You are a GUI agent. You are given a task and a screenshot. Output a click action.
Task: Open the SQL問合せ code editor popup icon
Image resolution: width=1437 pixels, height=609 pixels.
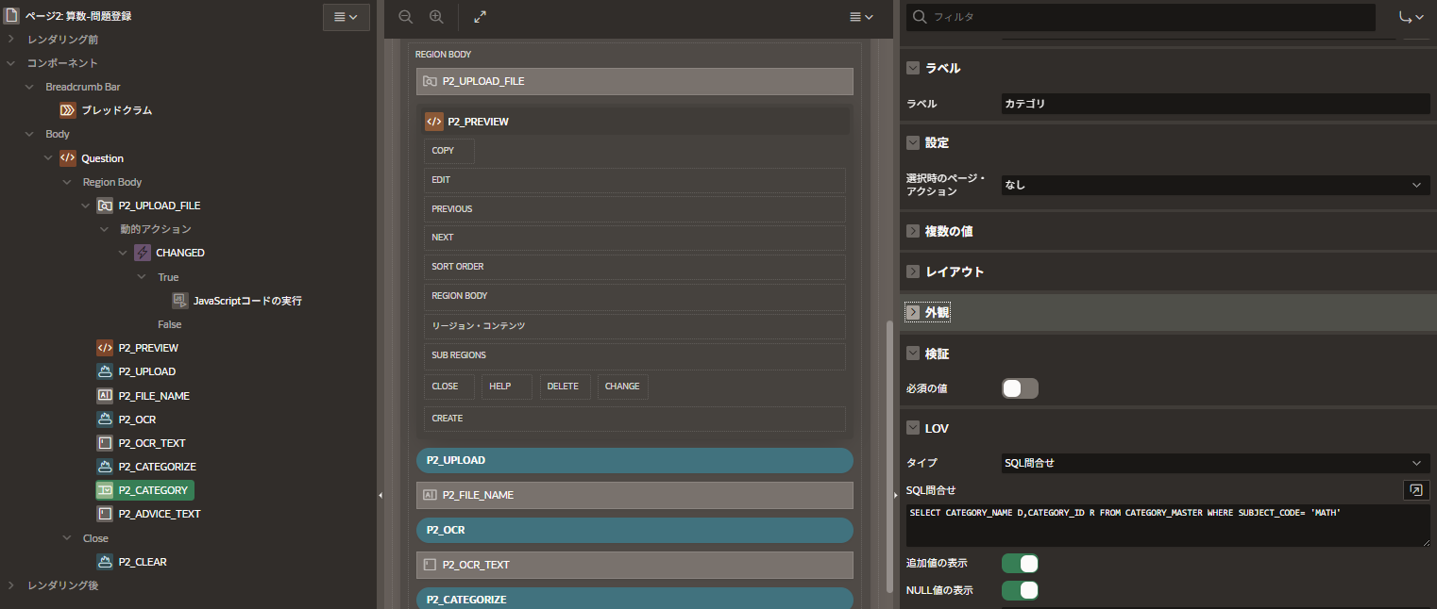tap(1416, 490)
